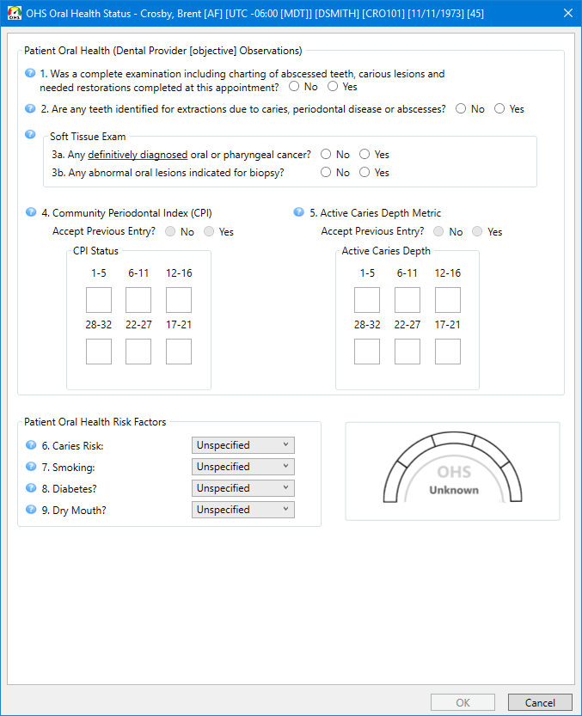Viewport: 582px width, 716px height.
Task: Click the CPI Status 1-5 input box
Action: pos(99,300)
